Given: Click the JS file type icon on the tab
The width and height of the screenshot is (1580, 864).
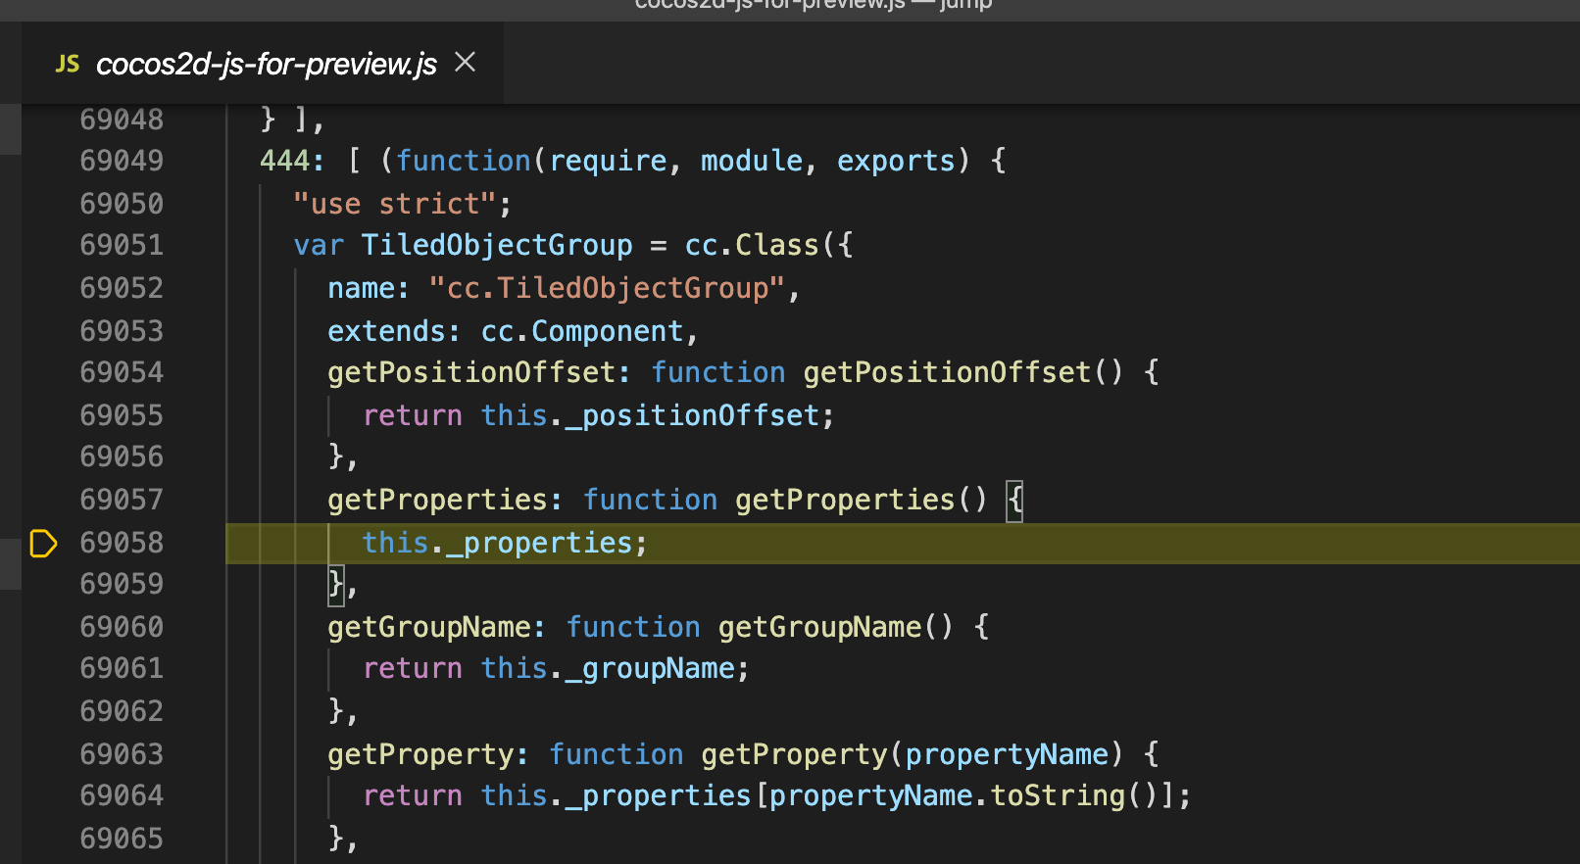Looking at the screenshot, I should (x=68, y=65).
